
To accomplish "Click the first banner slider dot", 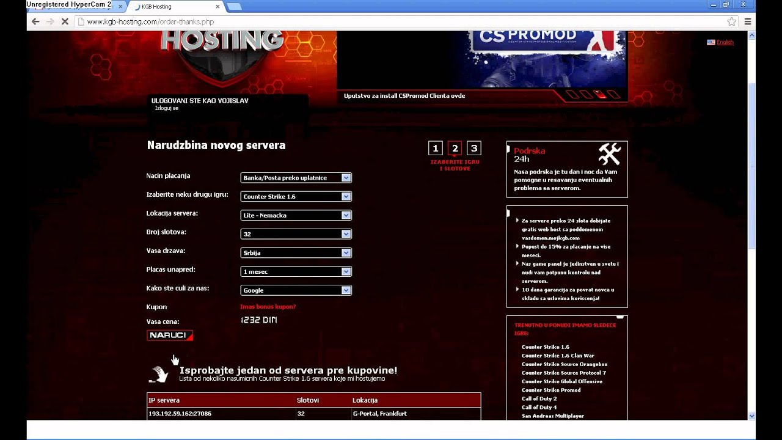I will tap(572, 94).
